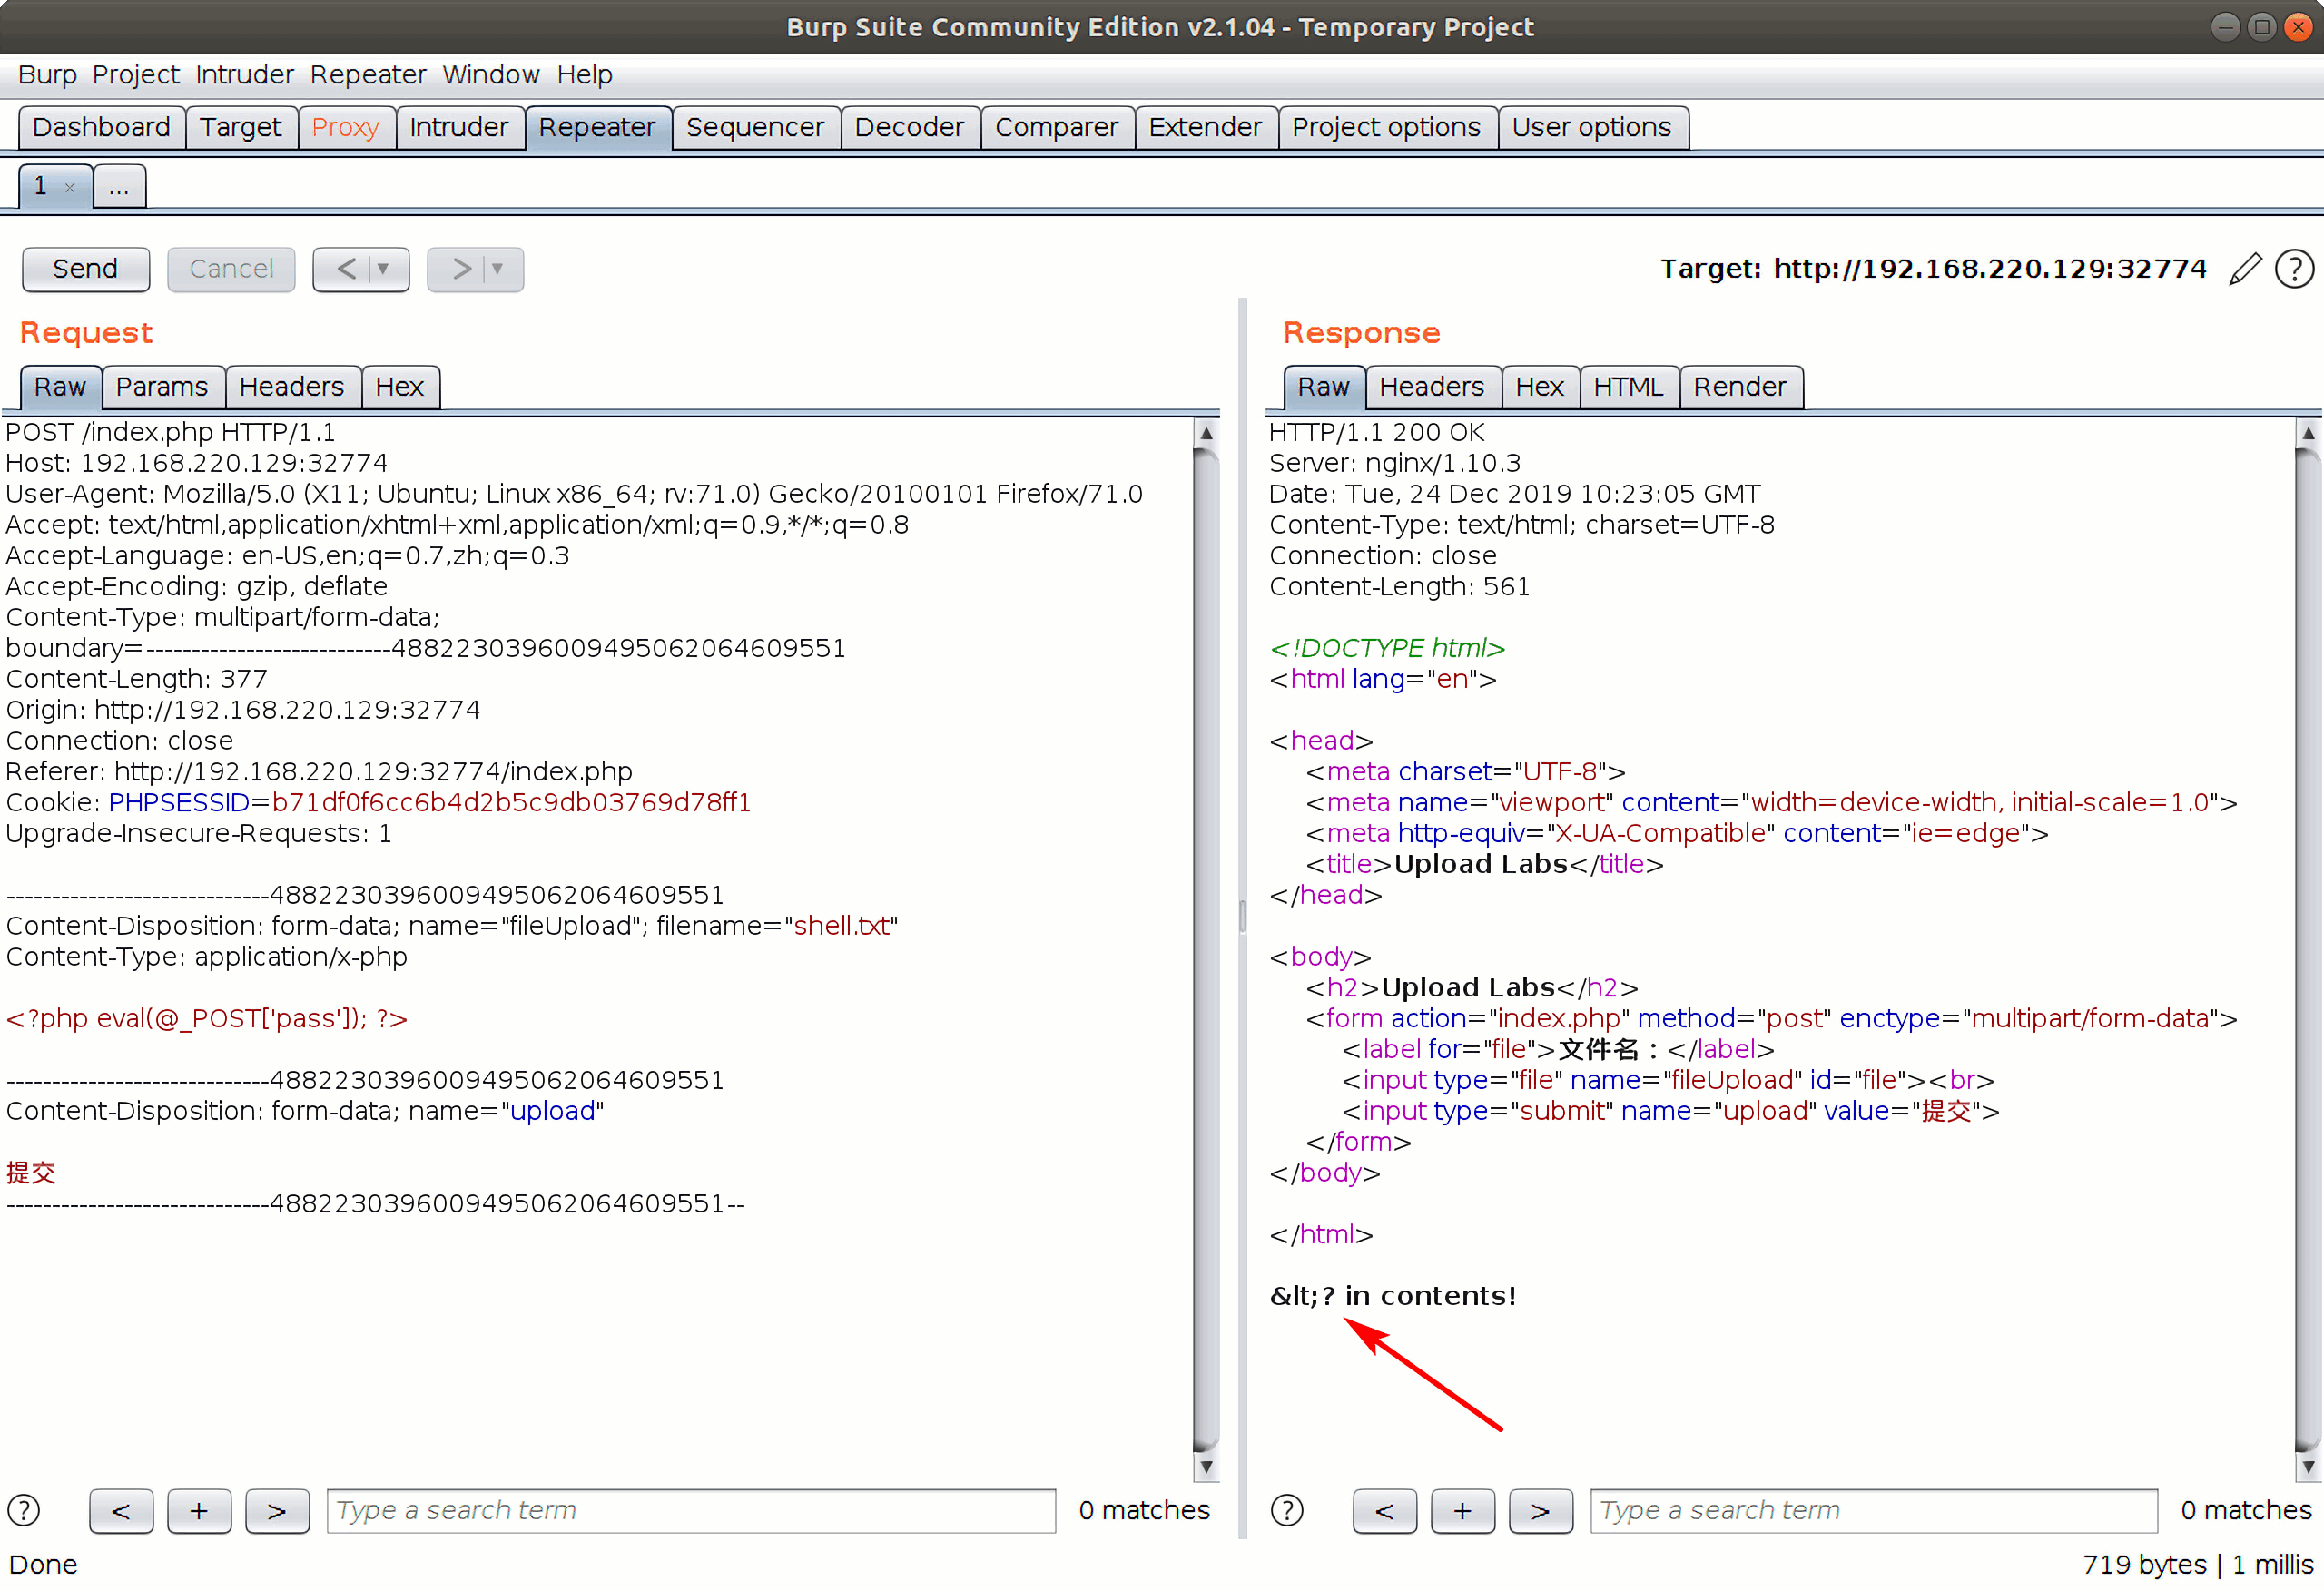Click 'Content-Type: application/x-php' line
The image size is (2324, 1590).
(x=207, y=957)
